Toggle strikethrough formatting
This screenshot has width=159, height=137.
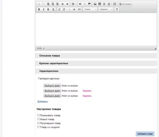48,9
